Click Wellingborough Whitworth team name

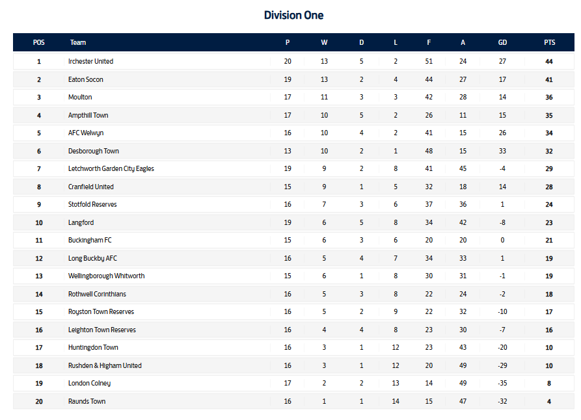pyautogui.click(x=106, y=276)
